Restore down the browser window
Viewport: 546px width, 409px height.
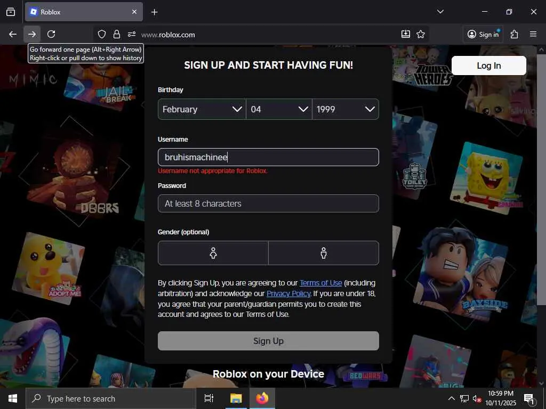click(509, 12)
